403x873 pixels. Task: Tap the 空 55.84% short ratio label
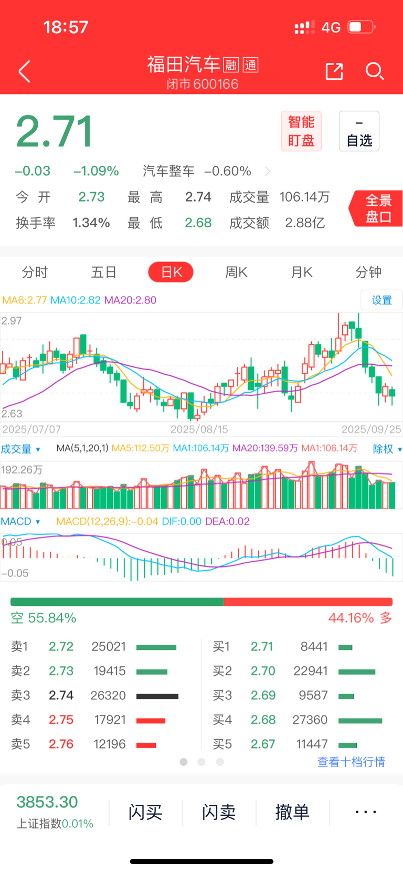point(44,618)
